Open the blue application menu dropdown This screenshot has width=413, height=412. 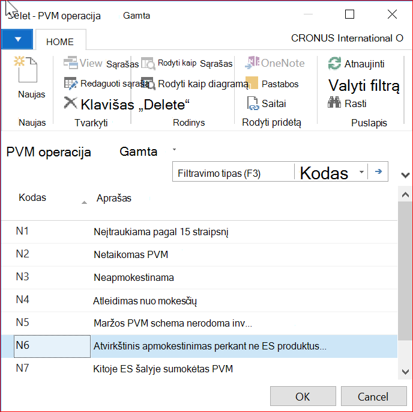click(17, 39)
